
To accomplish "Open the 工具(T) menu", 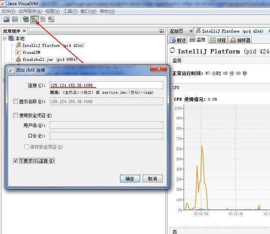I will 70,11.
